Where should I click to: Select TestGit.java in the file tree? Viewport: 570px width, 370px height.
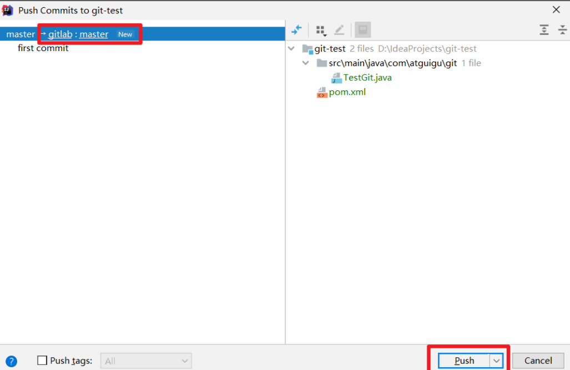(367, 78)
